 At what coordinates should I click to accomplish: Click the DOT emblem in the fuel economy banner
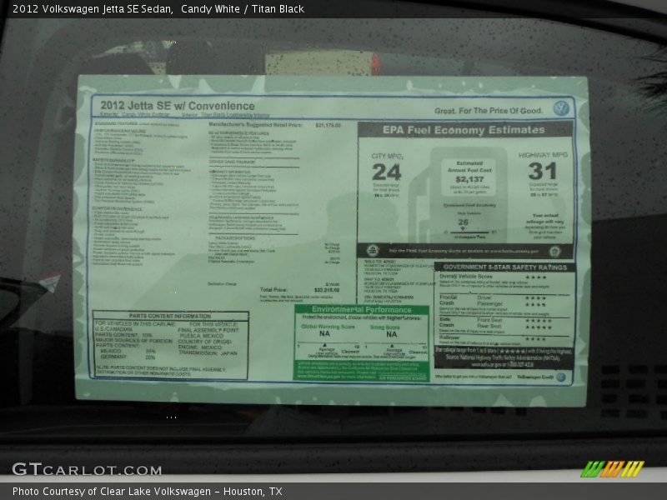pos(554,252)
